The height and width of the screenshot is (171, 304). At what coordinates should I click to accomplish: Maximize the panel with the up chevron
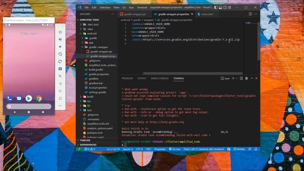(x=252, y=78)
